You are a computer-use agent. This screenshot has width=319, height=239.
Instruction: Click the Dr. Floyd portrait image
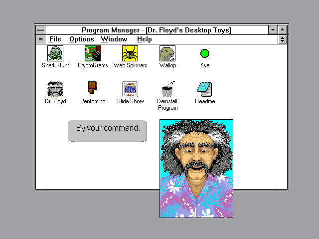click(x=196, y=169)
